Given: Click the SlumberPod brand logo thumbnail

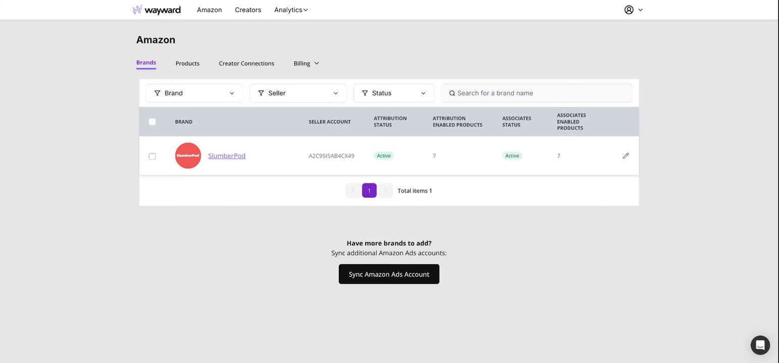Looking at the screenshot, I should (188, 156).
